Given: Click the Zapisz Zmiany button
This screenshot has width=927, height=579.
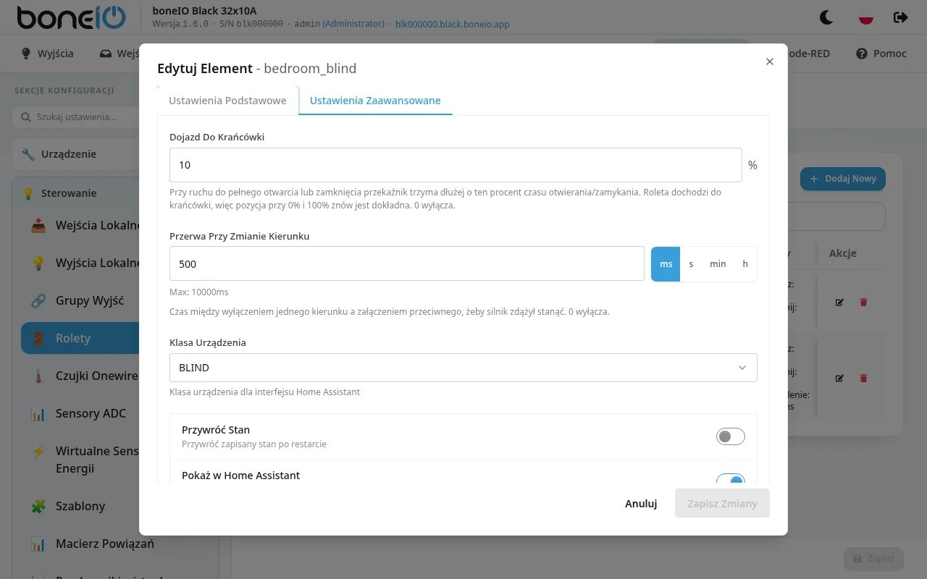Looking at the screenshot, I should click(x=722, y=504).
